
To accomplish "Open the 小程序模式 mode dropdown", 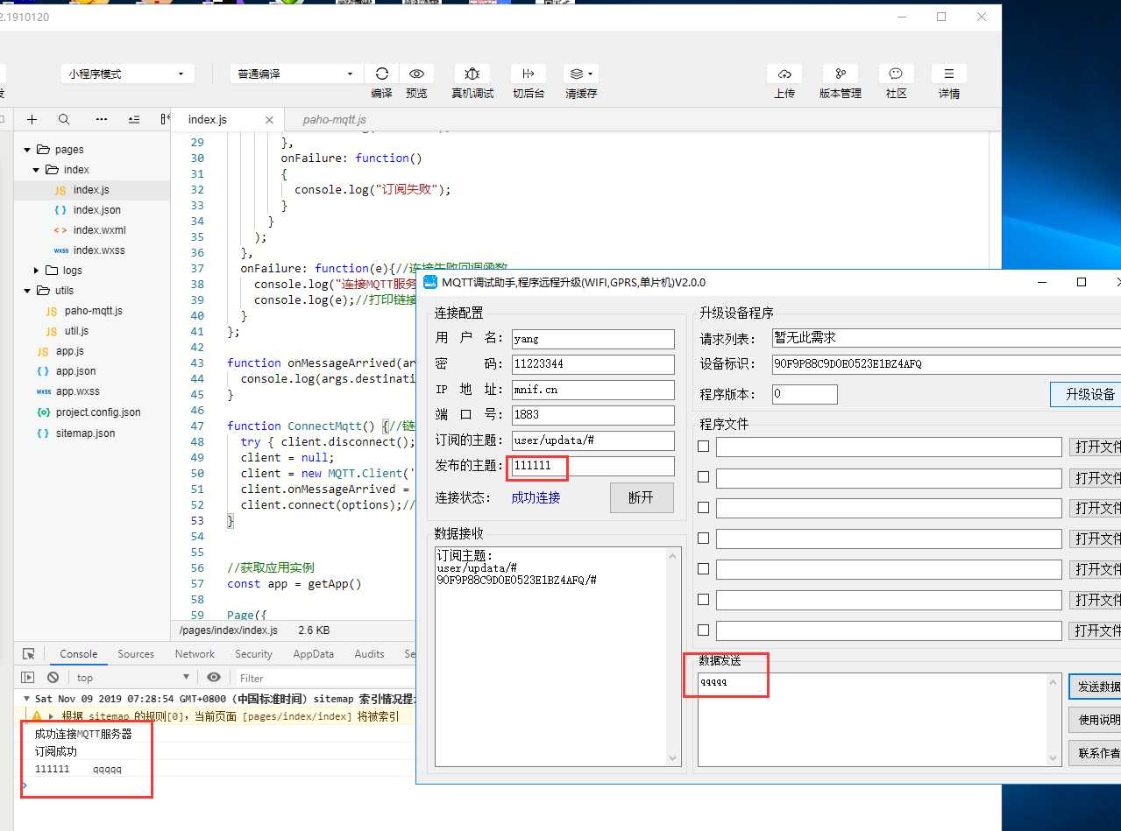I will coord(126,74).
